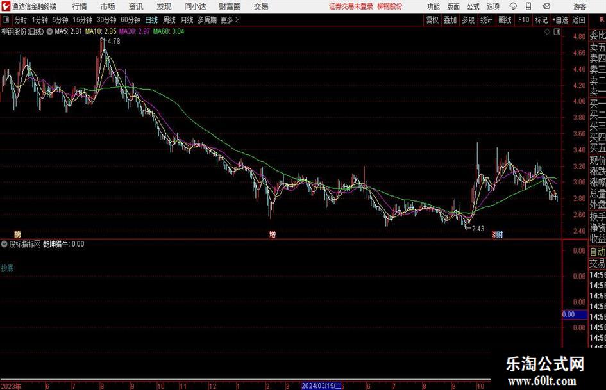Switch to 分时 chart period
This screenshot has width=606, height=390.
pyautogui.click(x=21, y=20)
